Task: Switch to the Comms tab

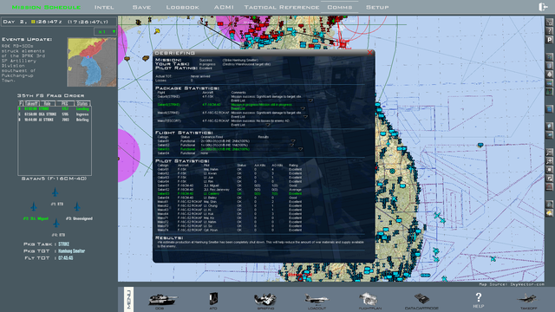Action: pos(340,7)
